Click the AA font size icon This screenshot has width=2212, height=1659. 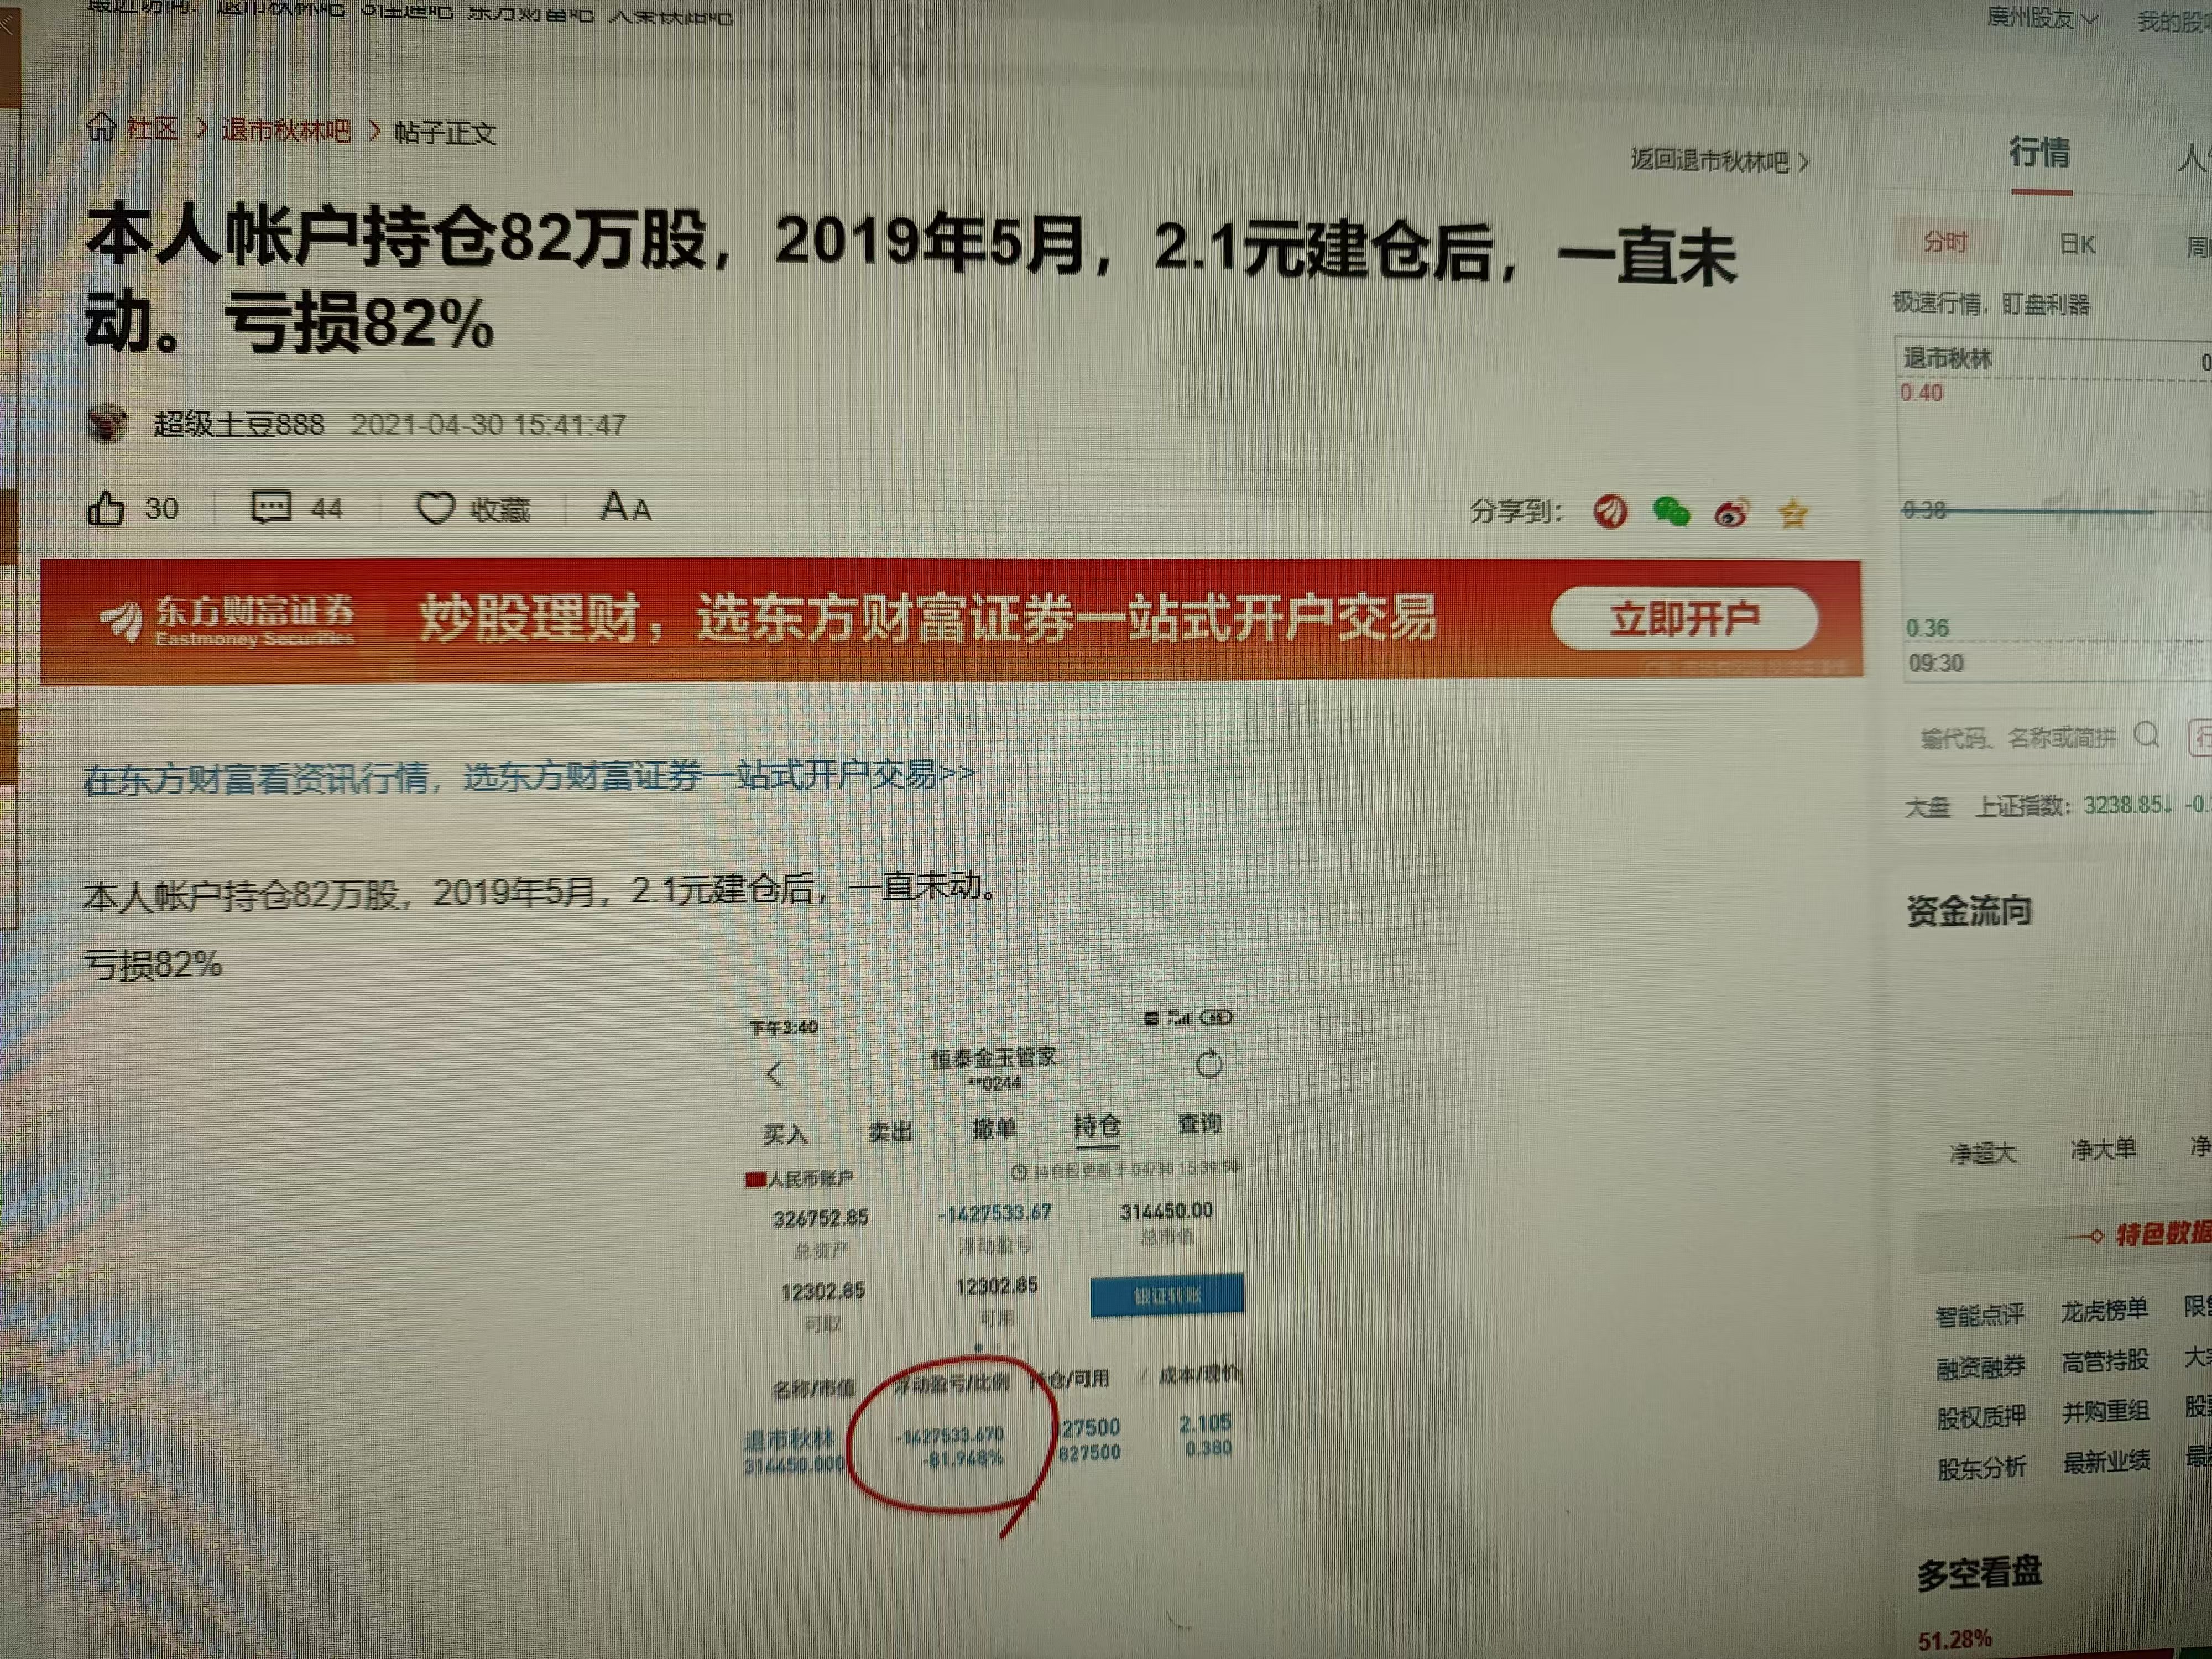pyautogui.click(x=625, y=507)
